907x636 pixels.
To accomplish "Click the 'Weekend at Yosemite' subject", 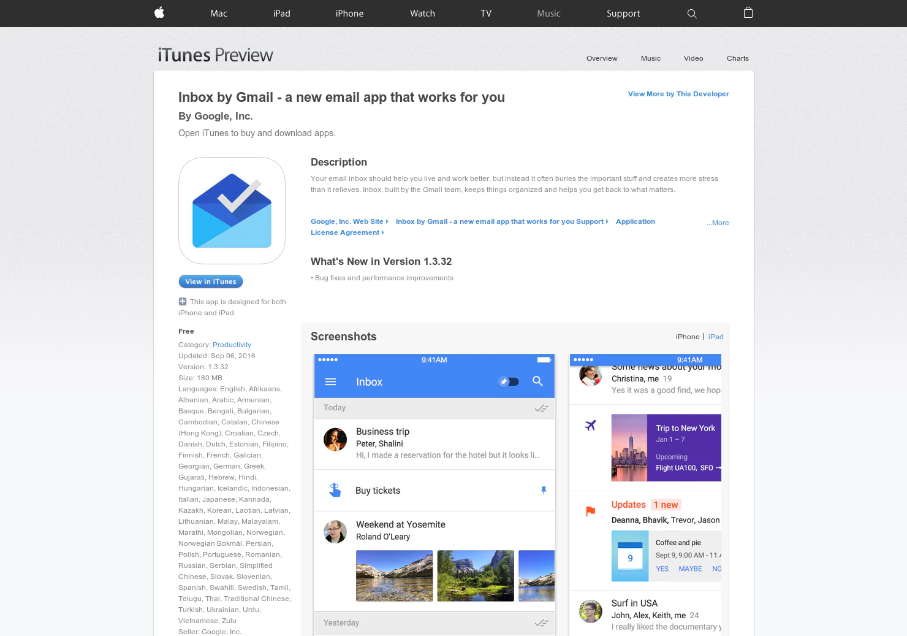I will [401, 524].
